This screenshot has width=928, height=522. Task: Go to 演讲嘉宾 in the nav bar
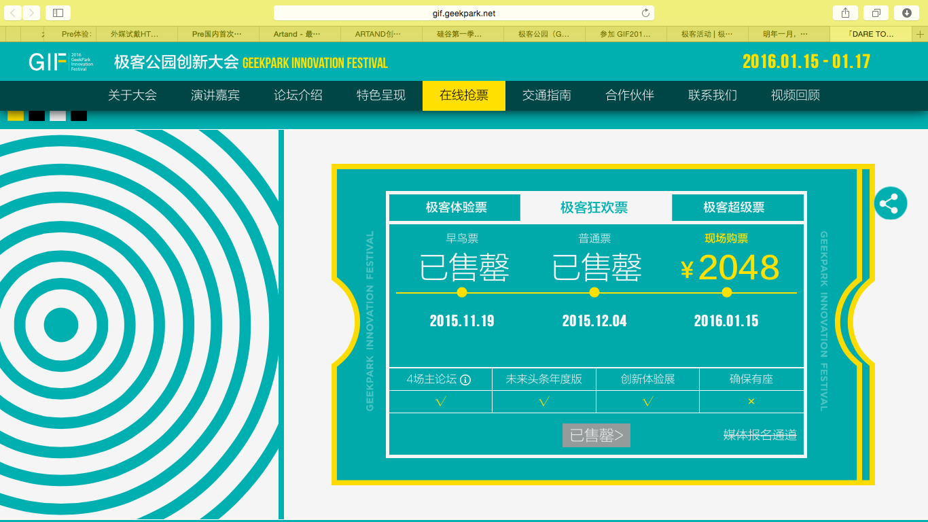click(215, 95)
